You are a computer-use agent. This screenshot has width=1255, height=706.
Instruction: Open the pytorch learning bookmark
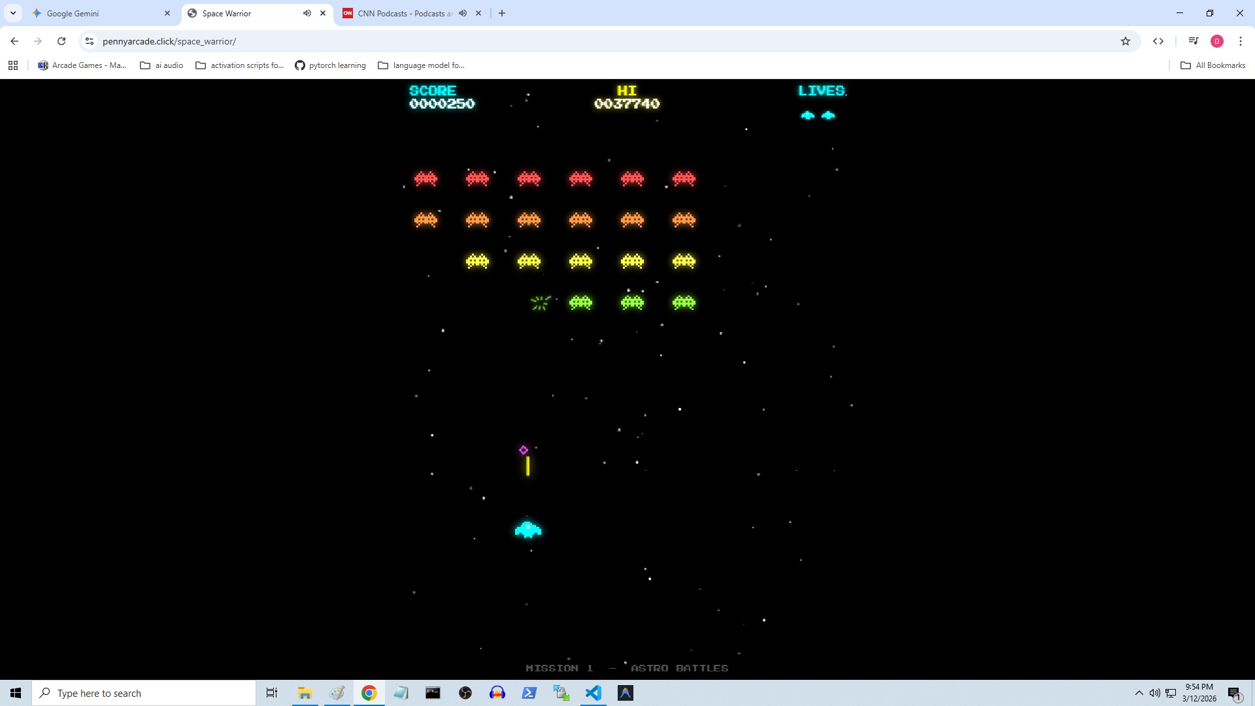point(330,65)
